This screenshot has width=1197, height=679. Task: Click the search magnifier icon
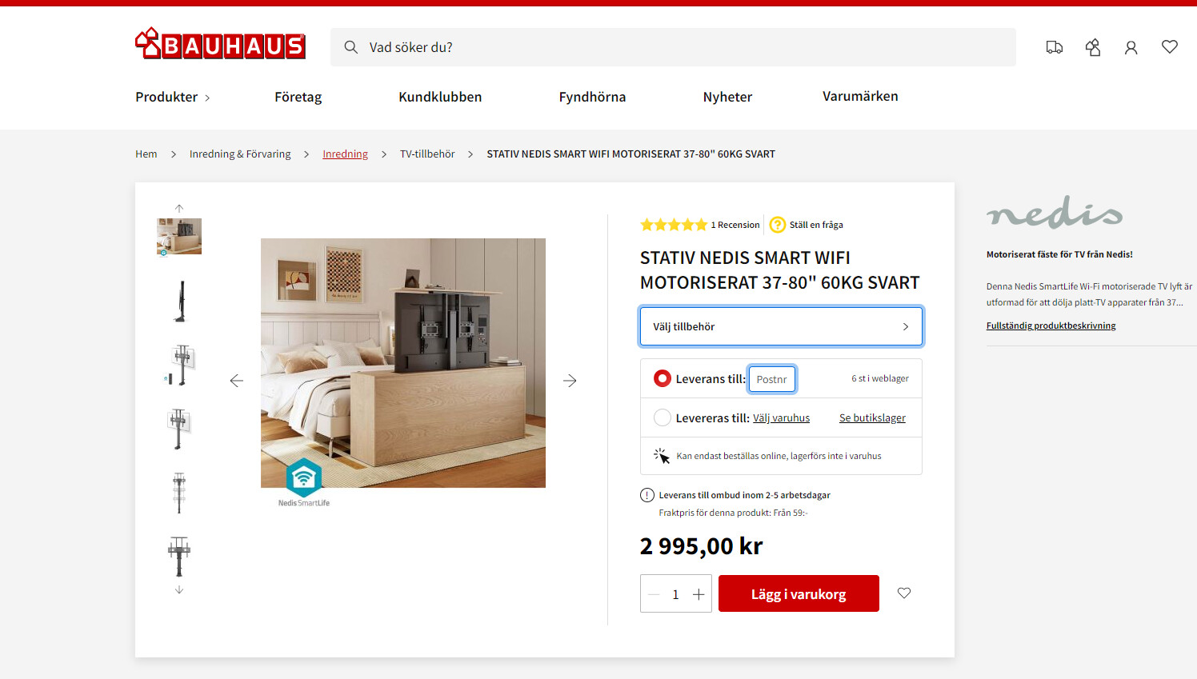(350, 47)
